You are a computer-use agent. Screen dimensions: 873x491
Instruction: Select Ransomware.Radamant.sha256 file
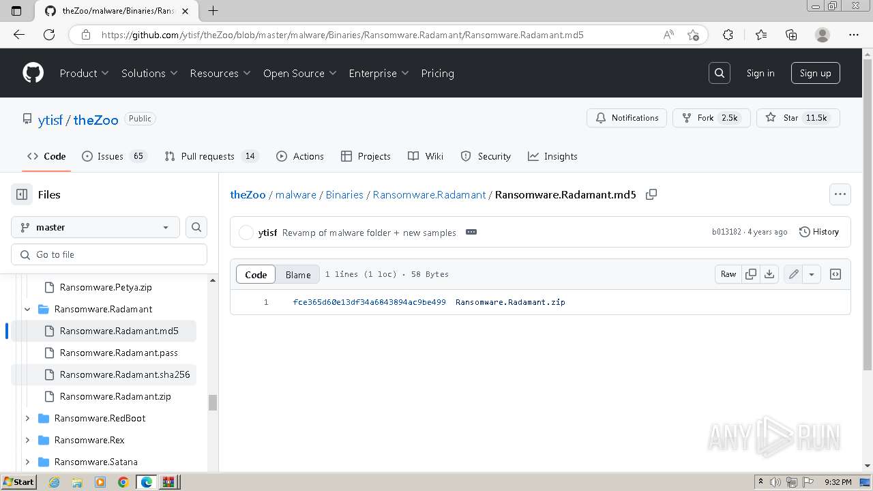tap(125, 374)
